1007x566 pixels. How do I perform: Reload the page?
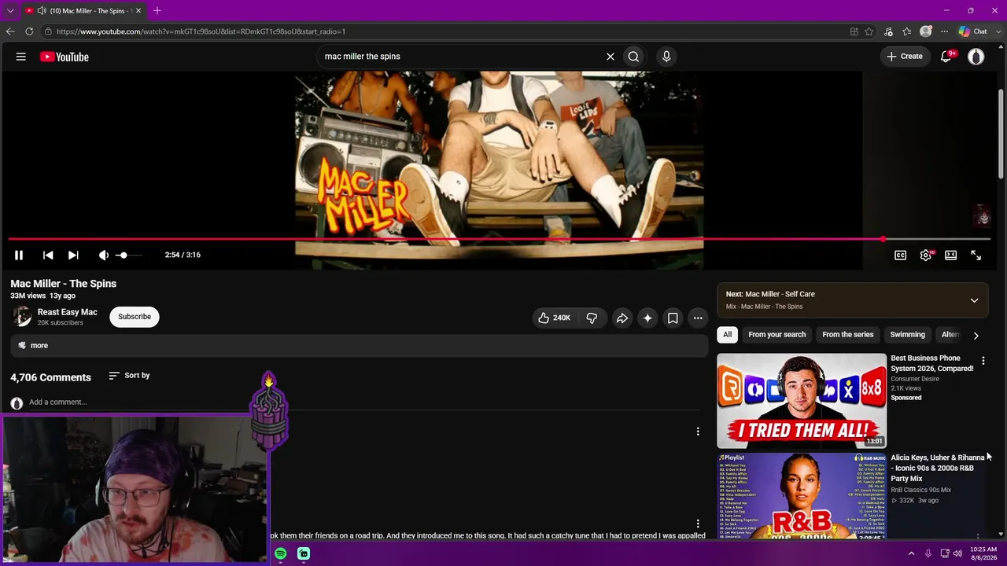coord(29,31)
